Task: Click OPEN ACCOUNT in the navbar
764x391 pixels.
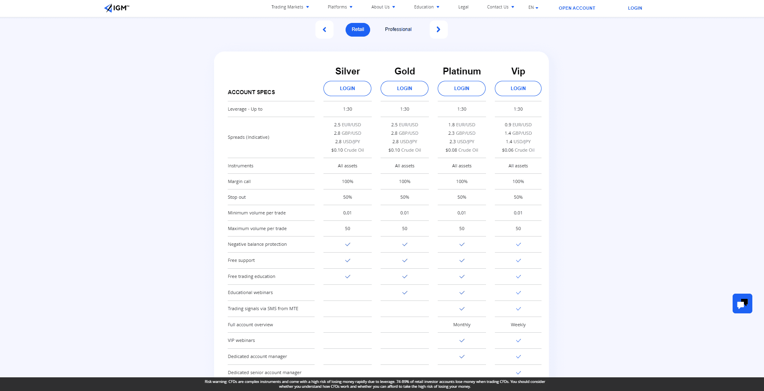Action: [x=577, y=8]
